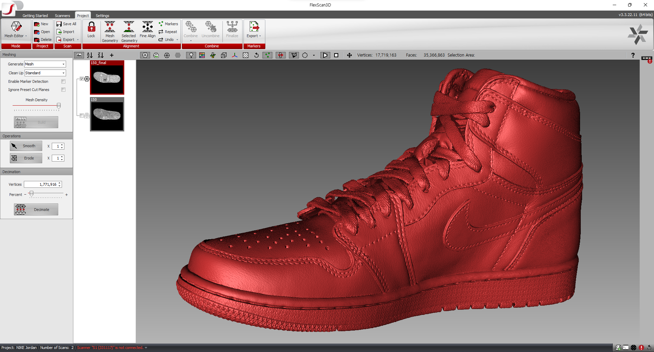The height and width of the screenshot is (352, 654).
Task: Click the Repeat alignment action
Action: [x=168, y=32]
